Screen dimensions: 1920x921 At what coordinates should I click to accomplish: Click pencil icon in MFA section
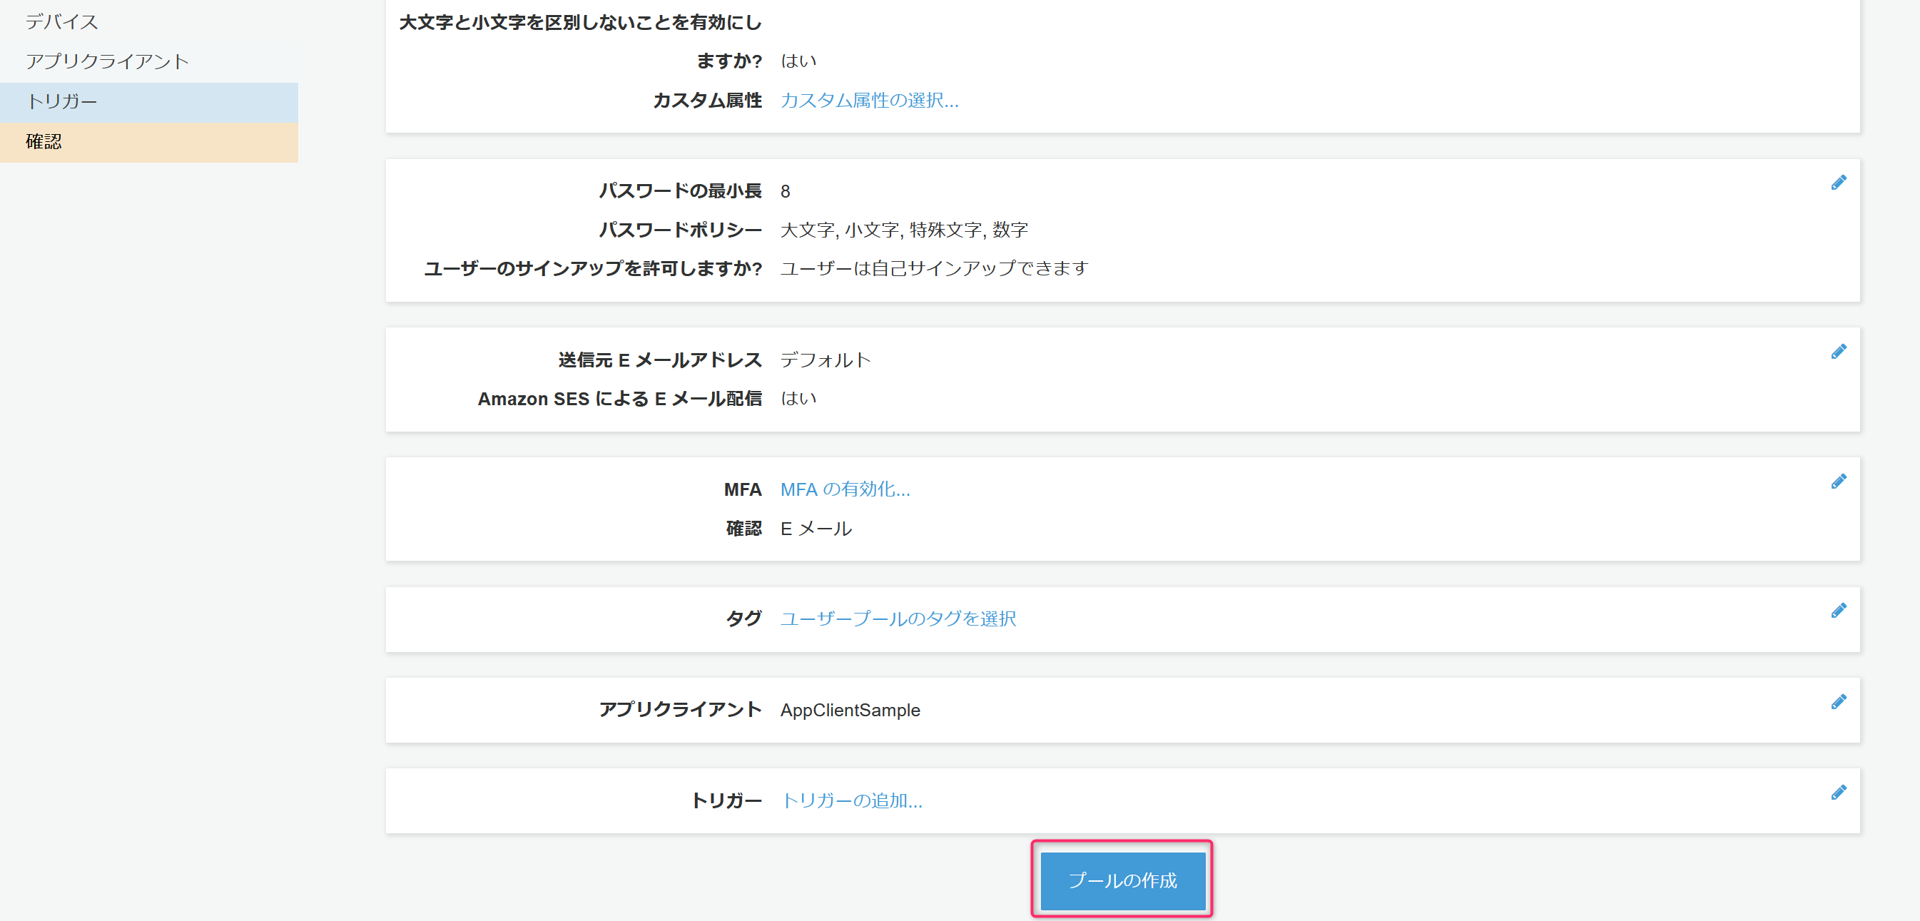[1838, 482]
